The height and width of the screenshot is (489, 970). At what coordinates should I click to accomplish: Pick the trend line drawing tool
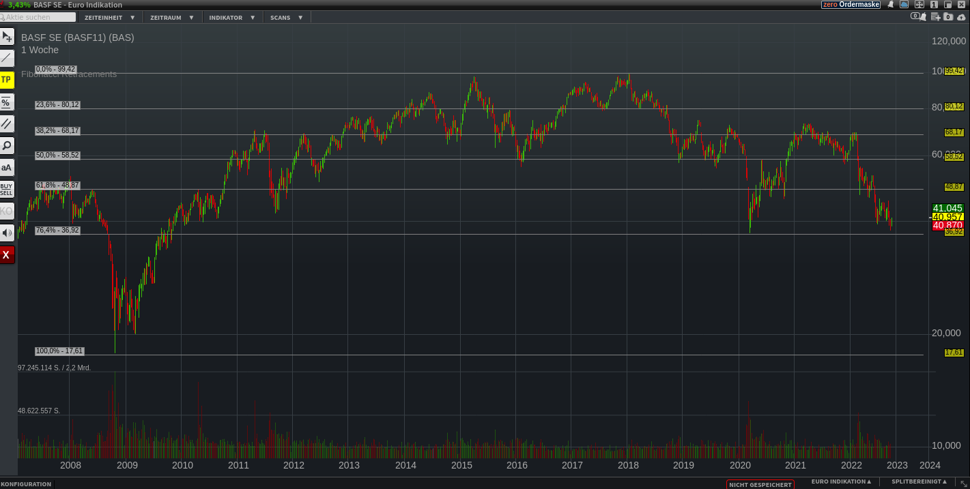point(7,59)
